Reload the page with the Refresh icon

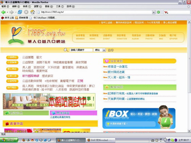click(20, 12)
